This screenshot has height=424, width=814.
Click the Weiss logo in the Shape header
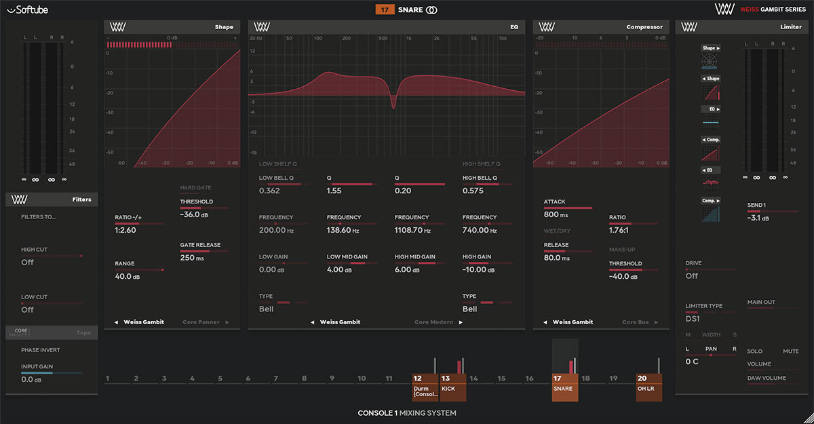[x=117, y=27]
